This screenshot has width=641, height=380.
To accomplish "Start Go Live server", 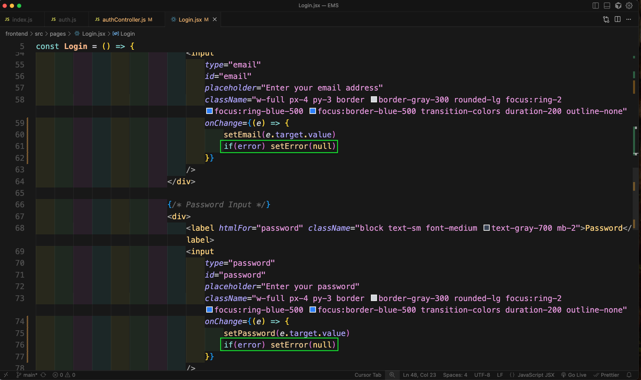I will (573, 375).
